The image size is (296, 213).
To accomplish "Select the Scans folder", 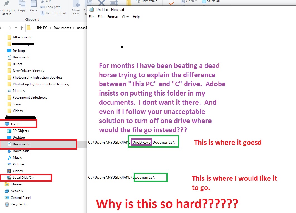I will coord(14,104).
